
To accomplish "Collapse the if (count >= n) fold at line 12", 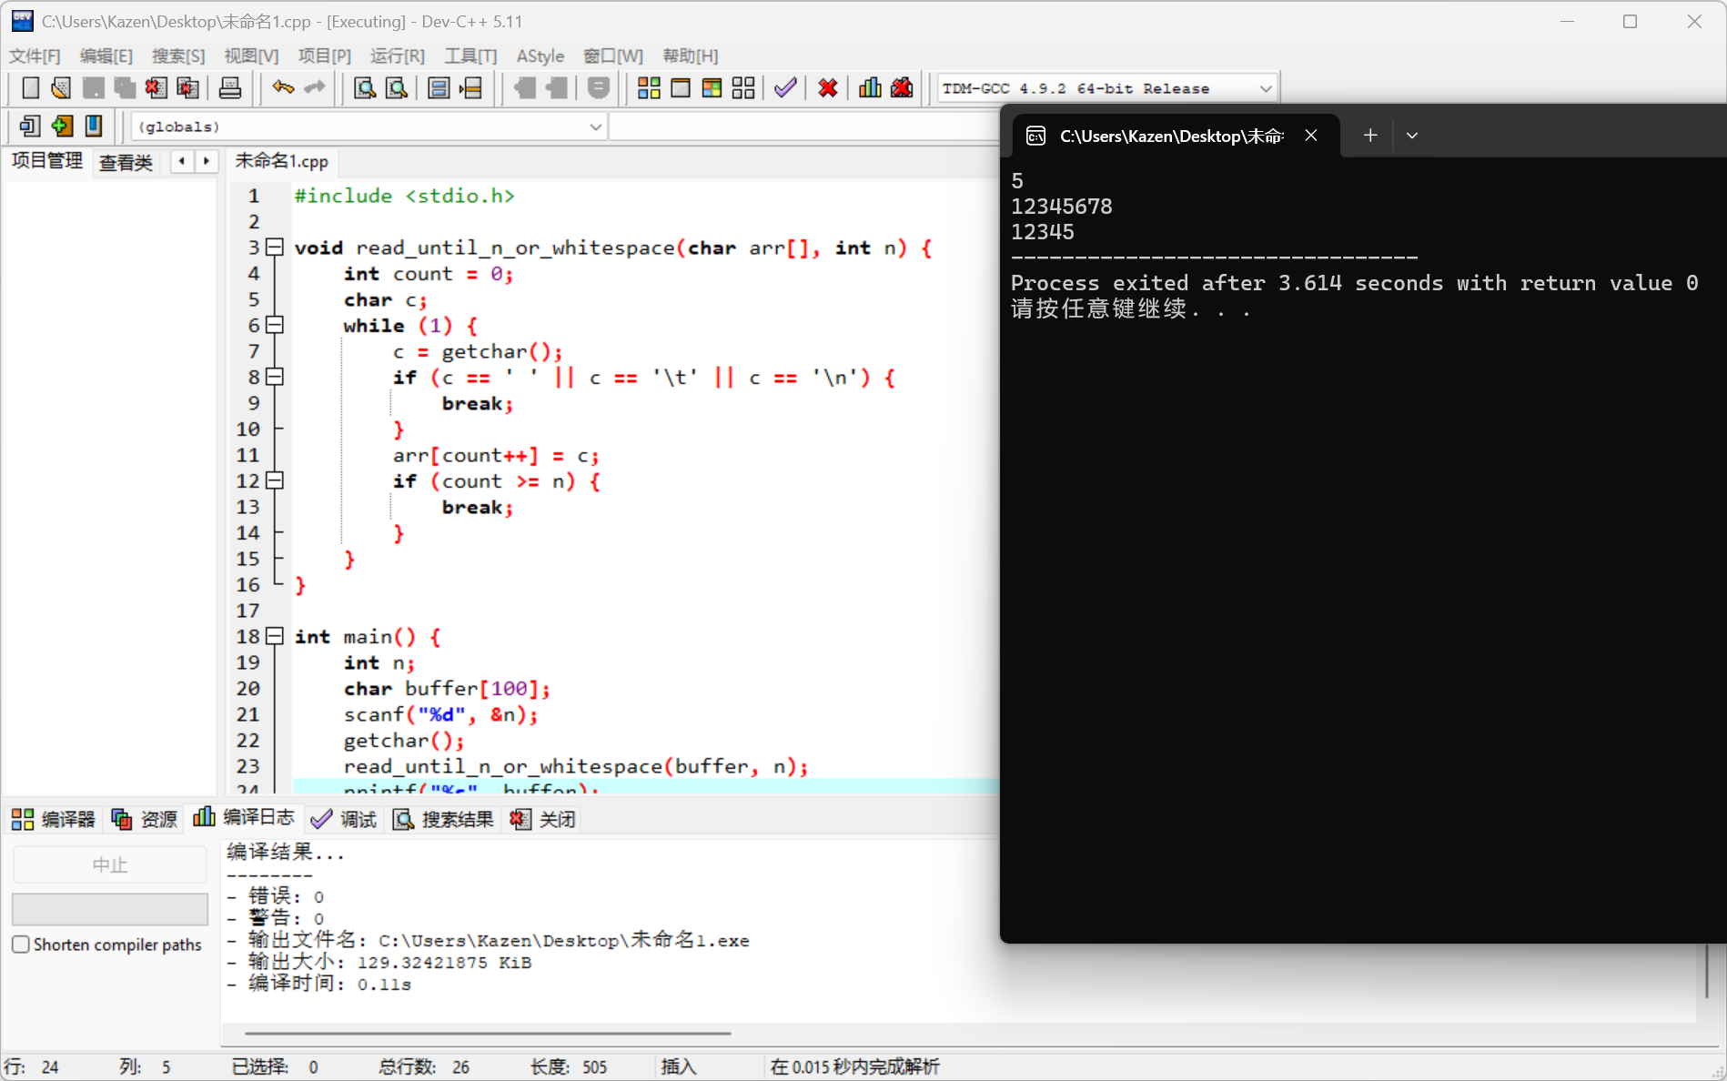I will [275, 480].
